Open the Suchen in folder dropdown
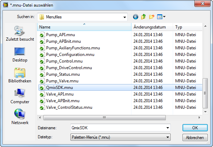The width and height of the screenshot is (213, 147). point(82,17)
